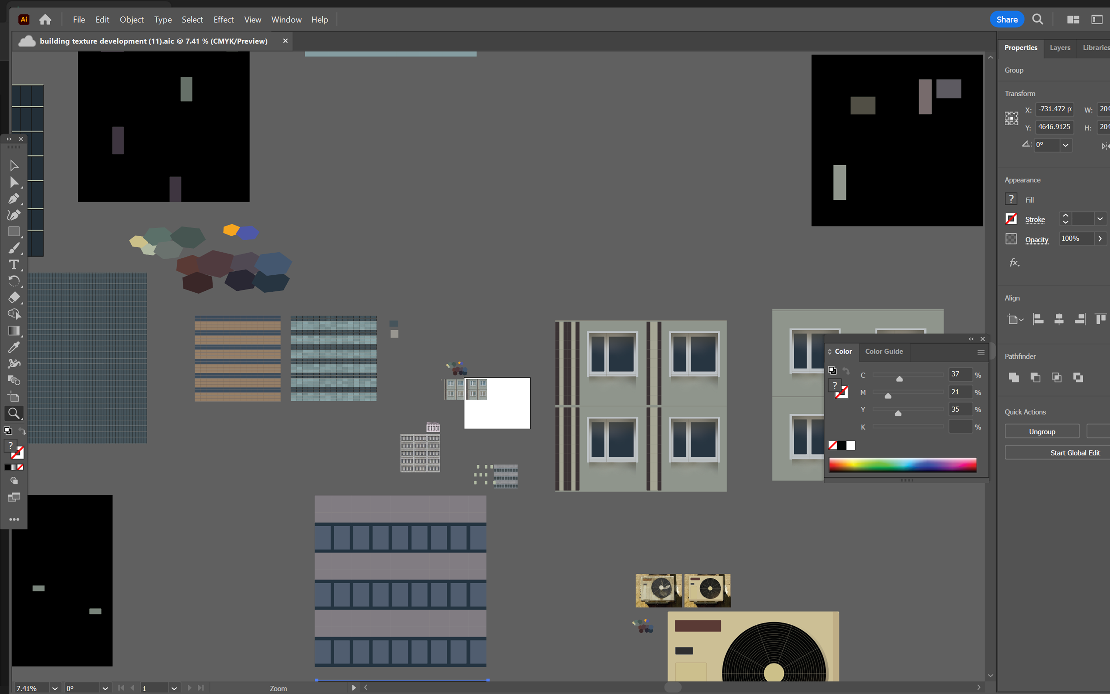Image resolution: width=1110 pixels, height=694 pixels.
Task: Click Horizontal Align Left icon
Action: [x=1038, y=319]
